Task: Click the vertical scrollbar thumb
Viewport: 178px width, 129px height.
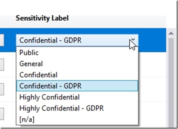Action: coord(171,82)
